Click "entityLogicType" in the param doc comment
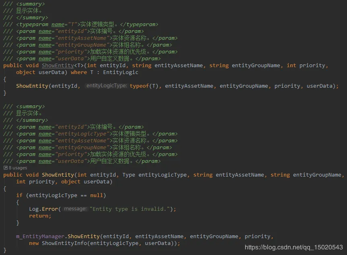 click(82, 134)
